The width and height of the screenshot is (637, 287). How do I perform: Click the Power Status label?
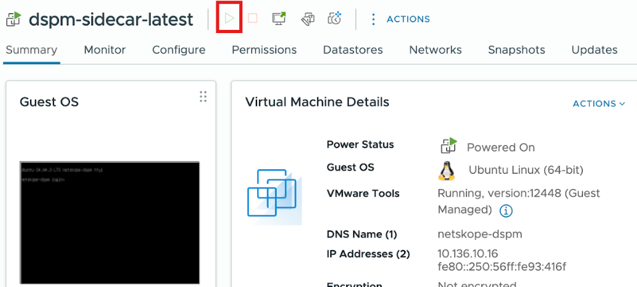click(360, 144)
